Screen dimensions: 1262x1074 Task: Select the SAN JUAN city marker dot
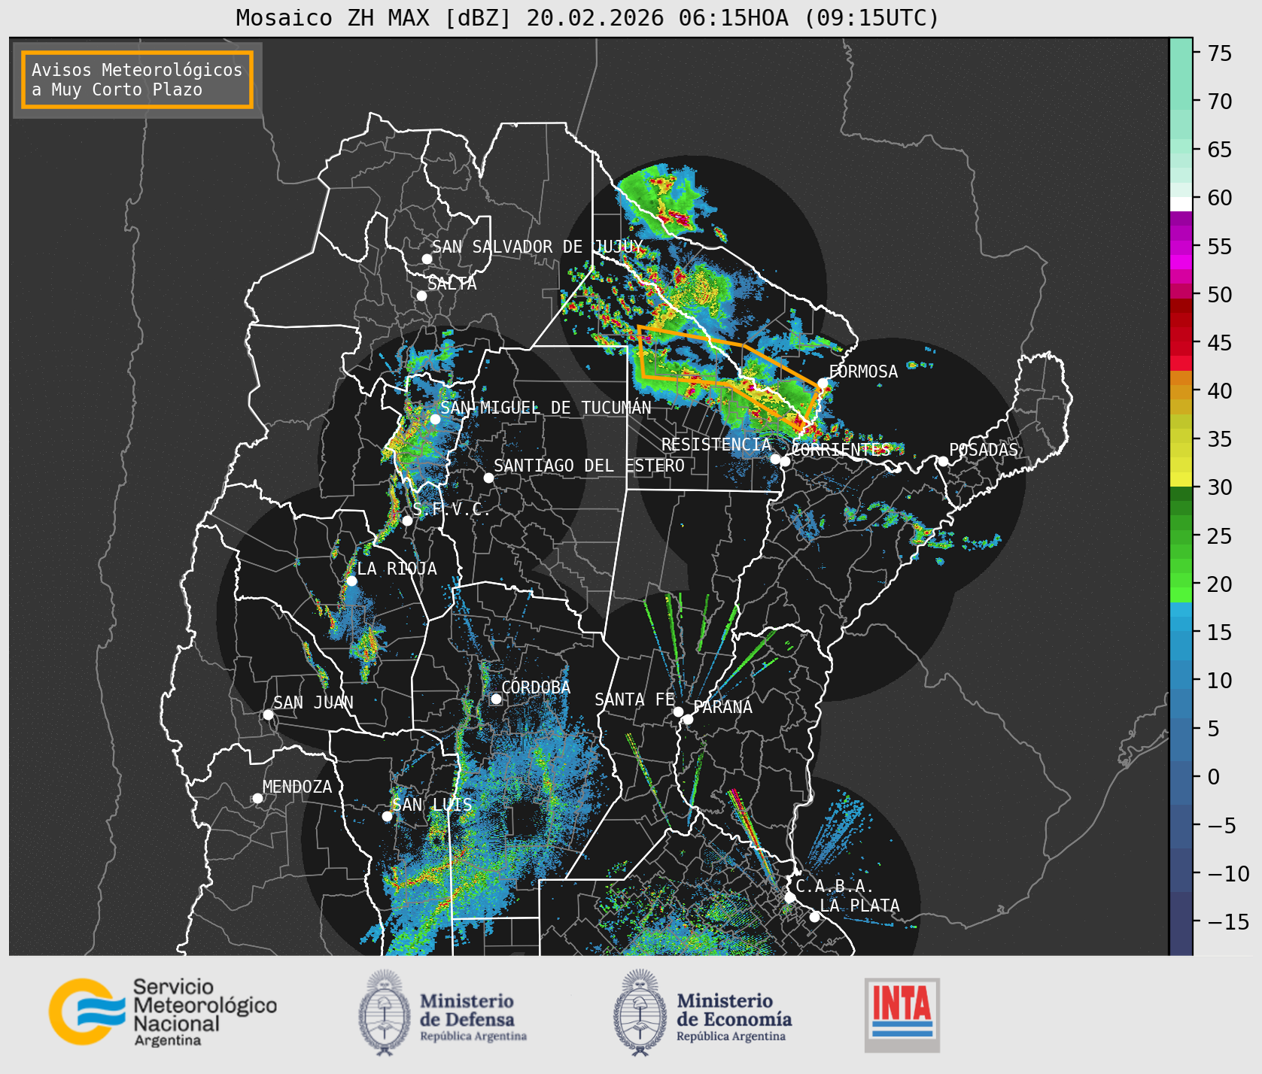pos(268,714)
